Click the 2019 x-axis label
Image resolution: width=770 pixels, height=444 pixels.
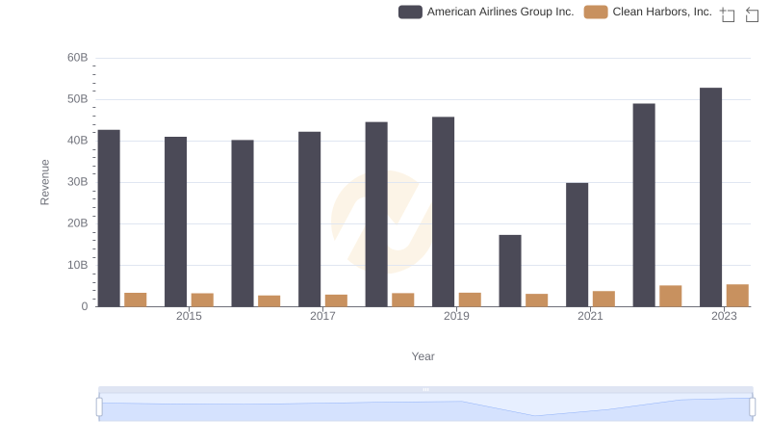click(x=456, y=316)
